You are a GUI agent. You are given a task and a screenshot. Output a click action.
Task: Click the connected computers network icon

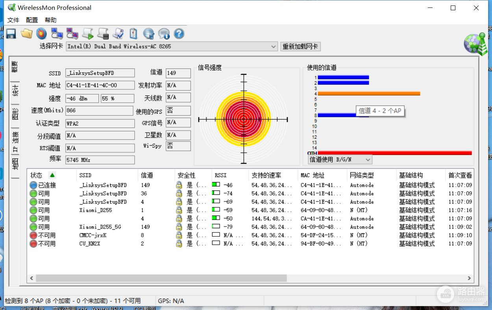pyautogui.click(x=57, y=34)
